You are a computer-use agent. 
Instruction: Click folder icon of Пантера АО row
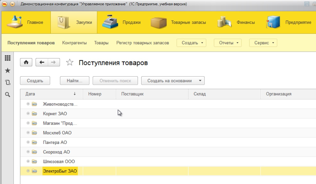[x=35, y=142]
